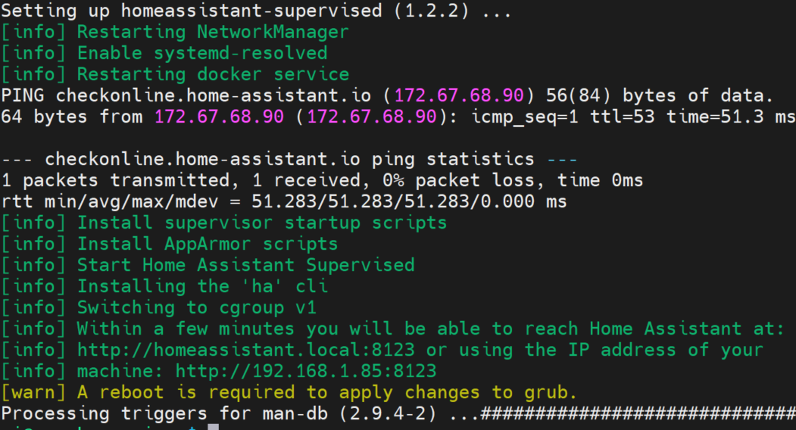This screenshot has height=430, width=796.
Task: Click the '56(84) bytes of data.' text
Action: click(x=660, y=95)
